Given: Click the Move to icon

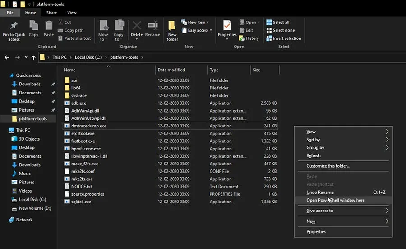Looking at the screenshot, I should coord(103,26).
